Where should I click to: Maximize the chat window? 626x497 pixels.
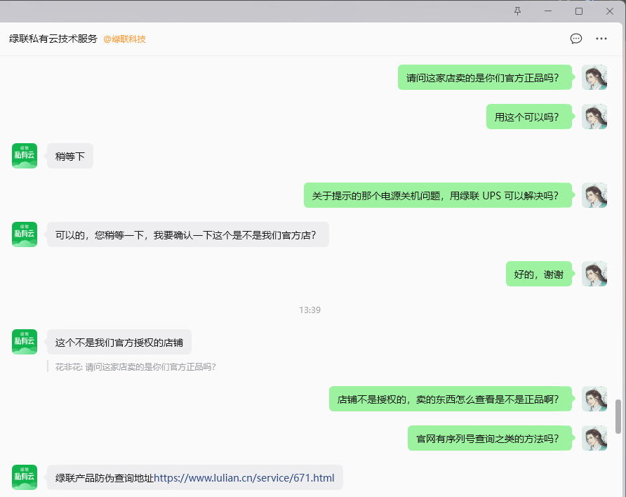pos(579,11)
